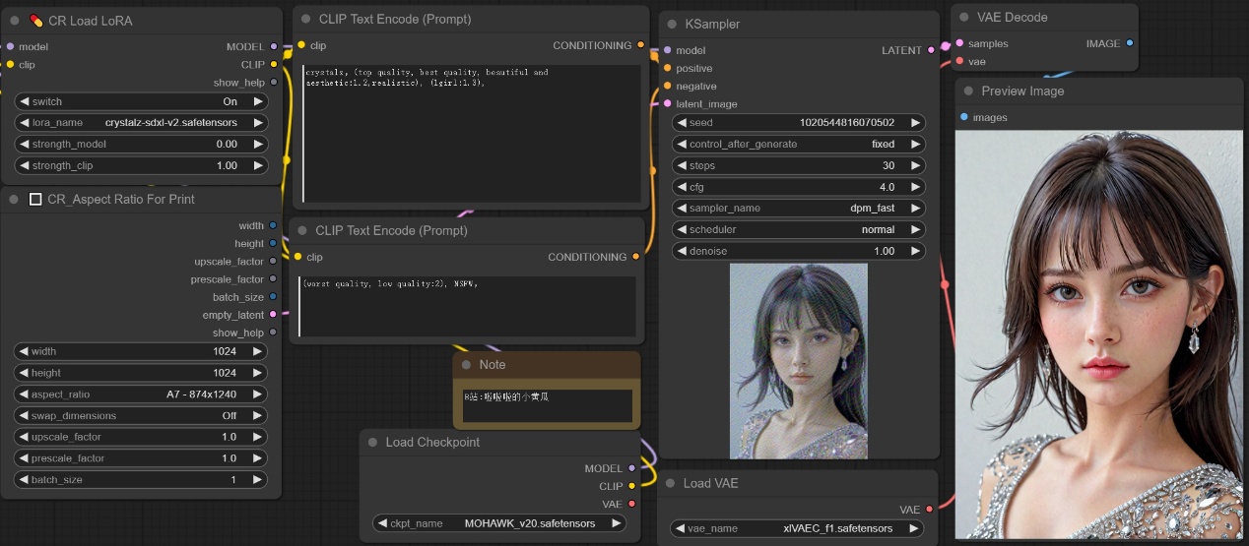Increase steps value with right arrow

click(x=915, y=165)
